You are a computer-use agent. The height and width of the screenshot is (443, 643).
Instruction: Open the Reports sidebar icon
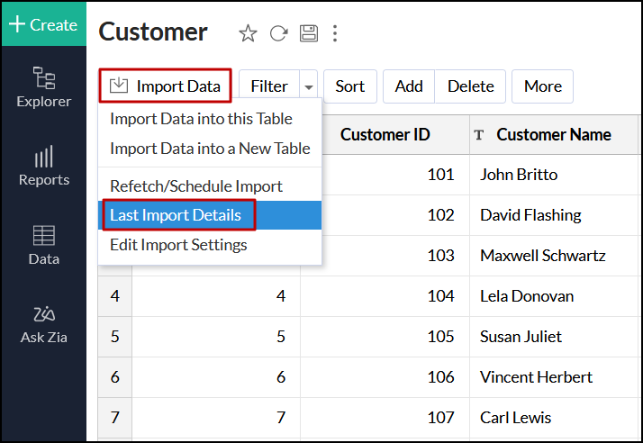(x=43, y=166)
